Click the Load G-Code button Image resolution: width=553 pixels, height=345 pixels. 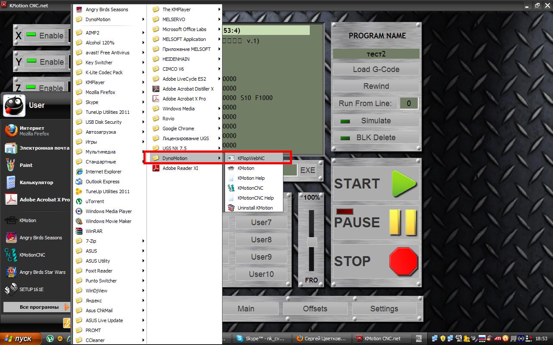(x=376, y=69)
